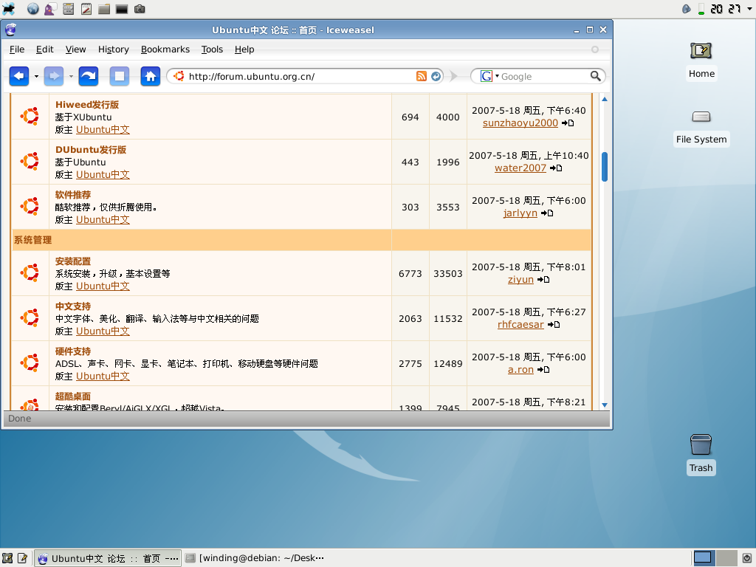Click the forum icon of the DUbuntu发行版 row
Image resolution: width=756 pixels, height=567 pixels.
point(30,161)
